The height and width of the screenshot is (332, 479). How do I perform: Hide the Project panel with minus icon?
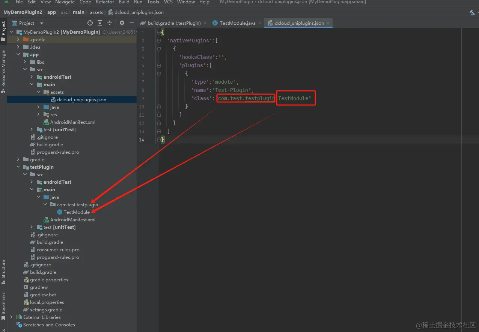click(131, 23)
